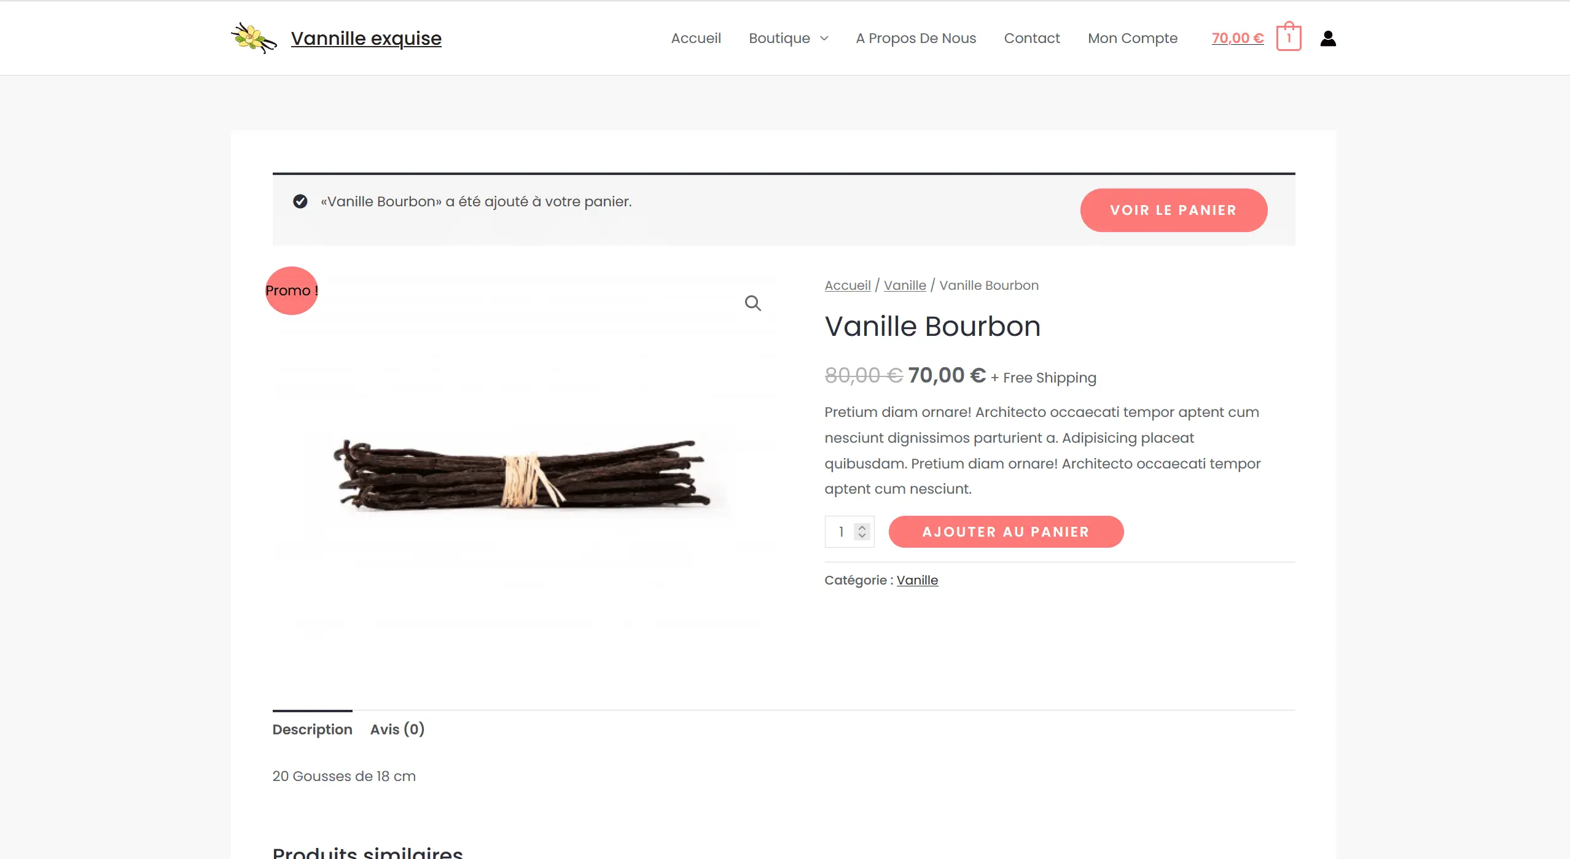Open the shopping bag cart icon
Screen dimensions: 1570x859
[x=1288, y=37]
